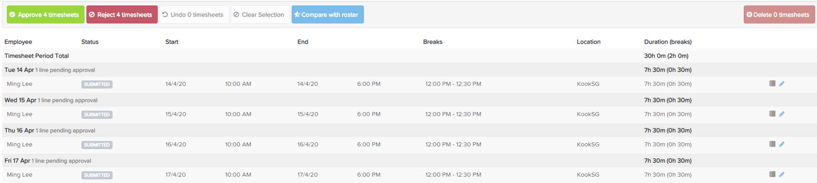Collapse the Wed 15 Apr group header
817x183 pixels.
[410, 100]
